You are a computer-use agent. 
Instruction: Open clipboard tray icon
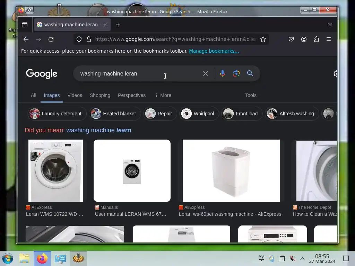tap(282, 258)
